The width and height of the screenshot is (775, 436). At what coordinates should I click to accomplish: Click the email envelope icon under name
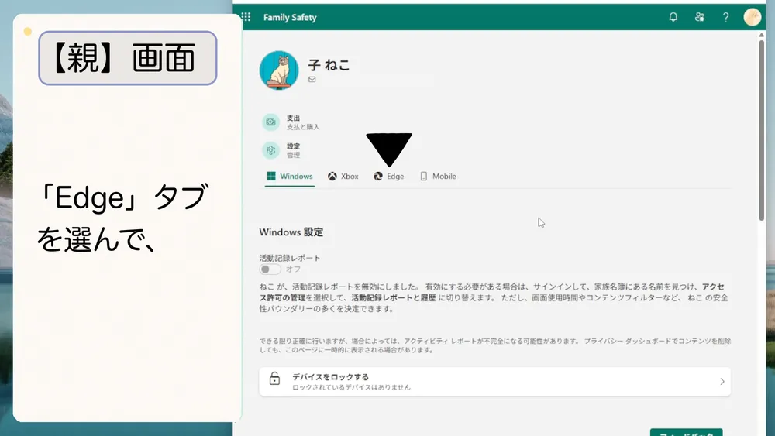point(312,79)
